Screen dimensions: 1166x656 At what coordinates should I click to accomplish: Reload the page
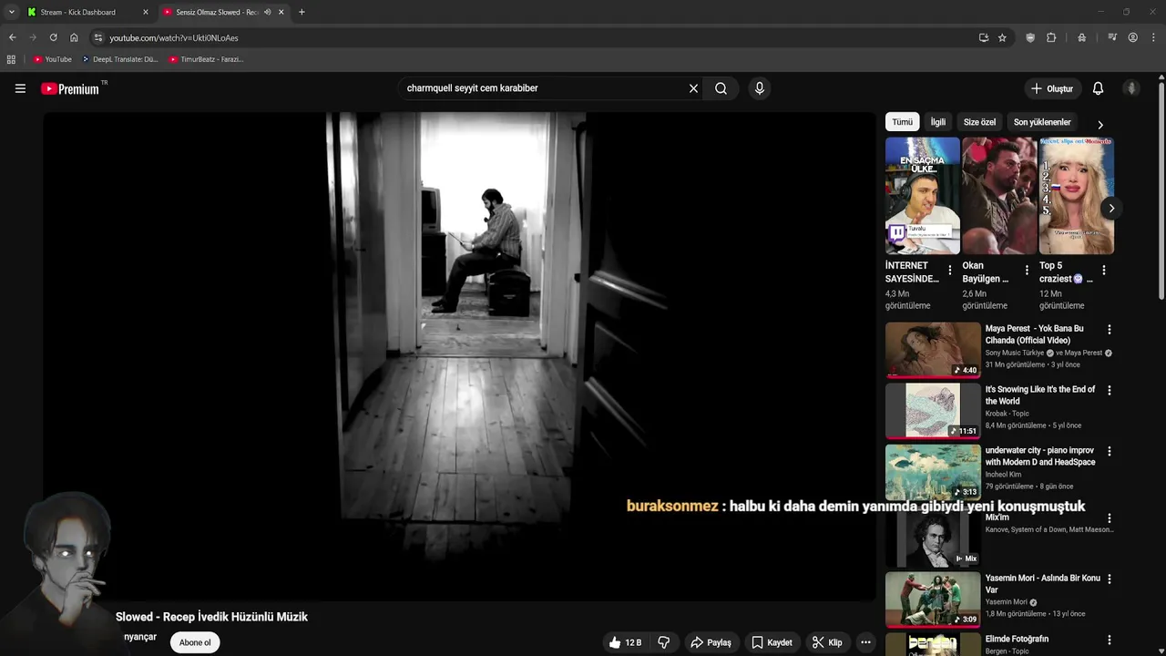click(53, 37)
